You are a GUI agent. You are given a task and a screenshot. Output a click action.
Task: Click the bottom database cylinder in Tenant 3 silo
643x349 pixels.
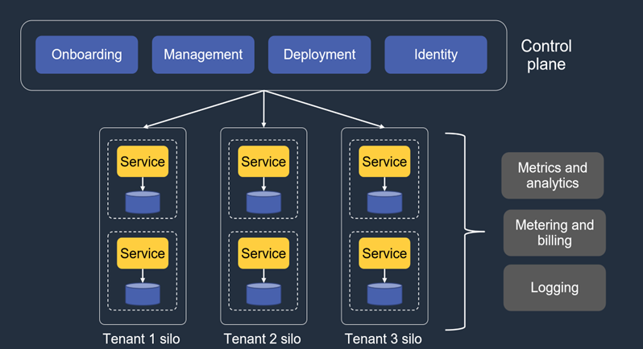[384, 294]
